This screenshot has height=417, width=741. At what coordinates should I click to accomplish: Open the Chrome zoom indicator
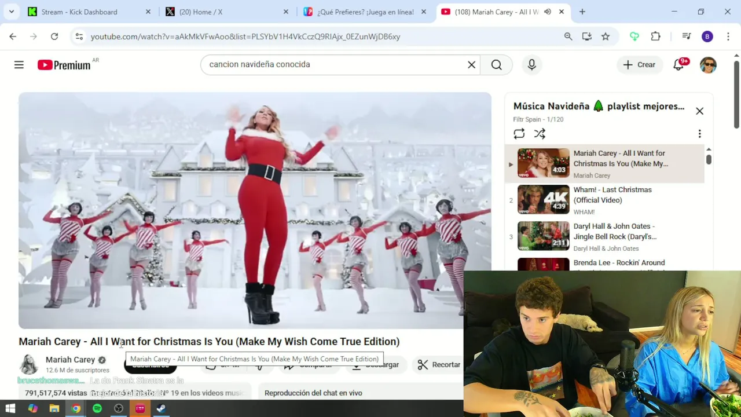coord(568,36)
